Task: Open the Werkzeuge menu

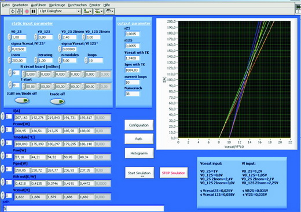Action: (x=57, y=5)
